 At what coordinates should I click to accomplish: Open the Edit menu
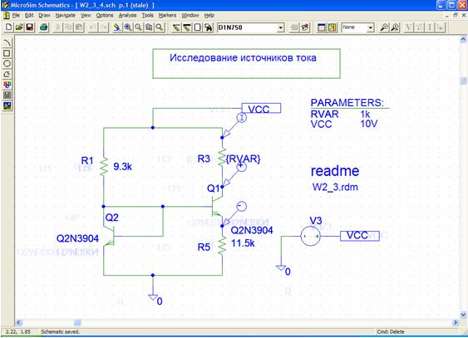[29, 15]
